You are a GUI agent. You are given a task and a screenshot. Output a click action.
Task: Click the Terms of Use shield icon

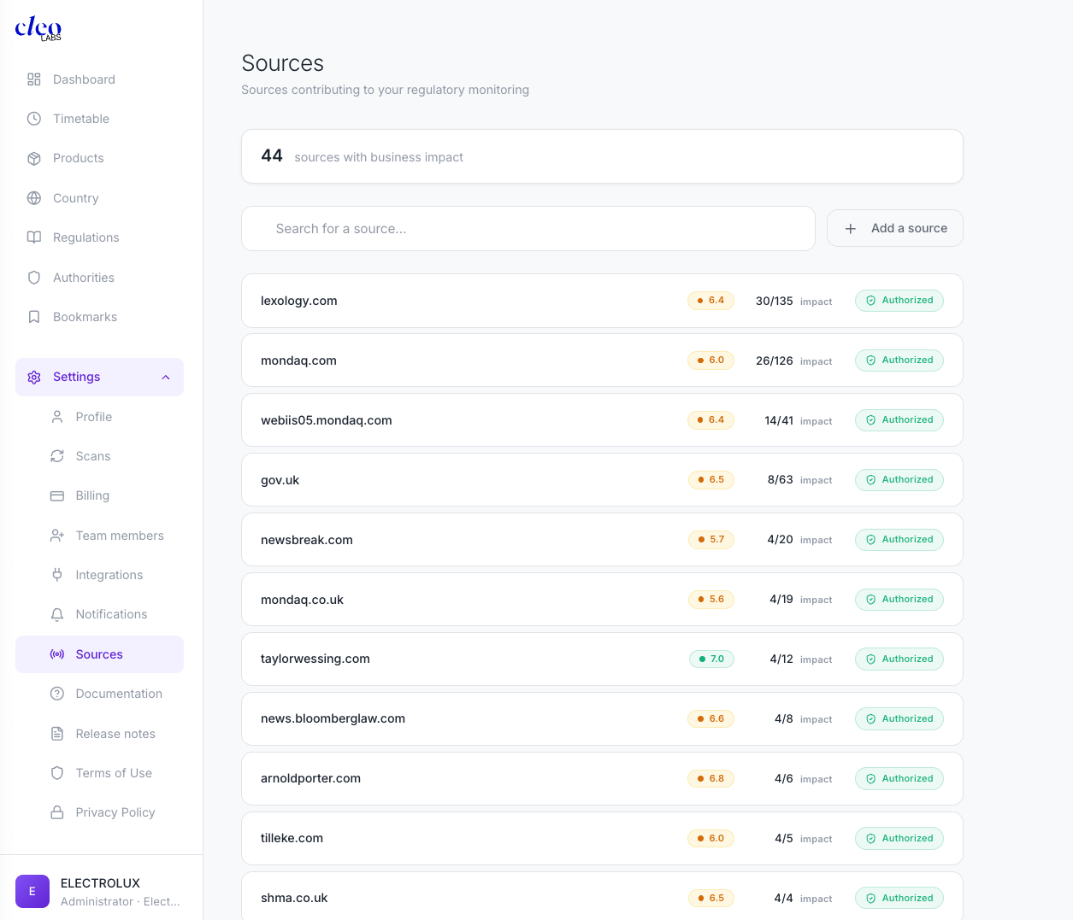(x=57, y=773)
